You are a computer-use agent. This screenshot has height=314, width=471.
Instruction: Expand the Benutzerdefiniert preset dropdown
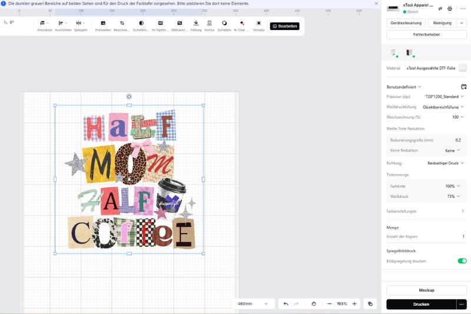[404, 87]
